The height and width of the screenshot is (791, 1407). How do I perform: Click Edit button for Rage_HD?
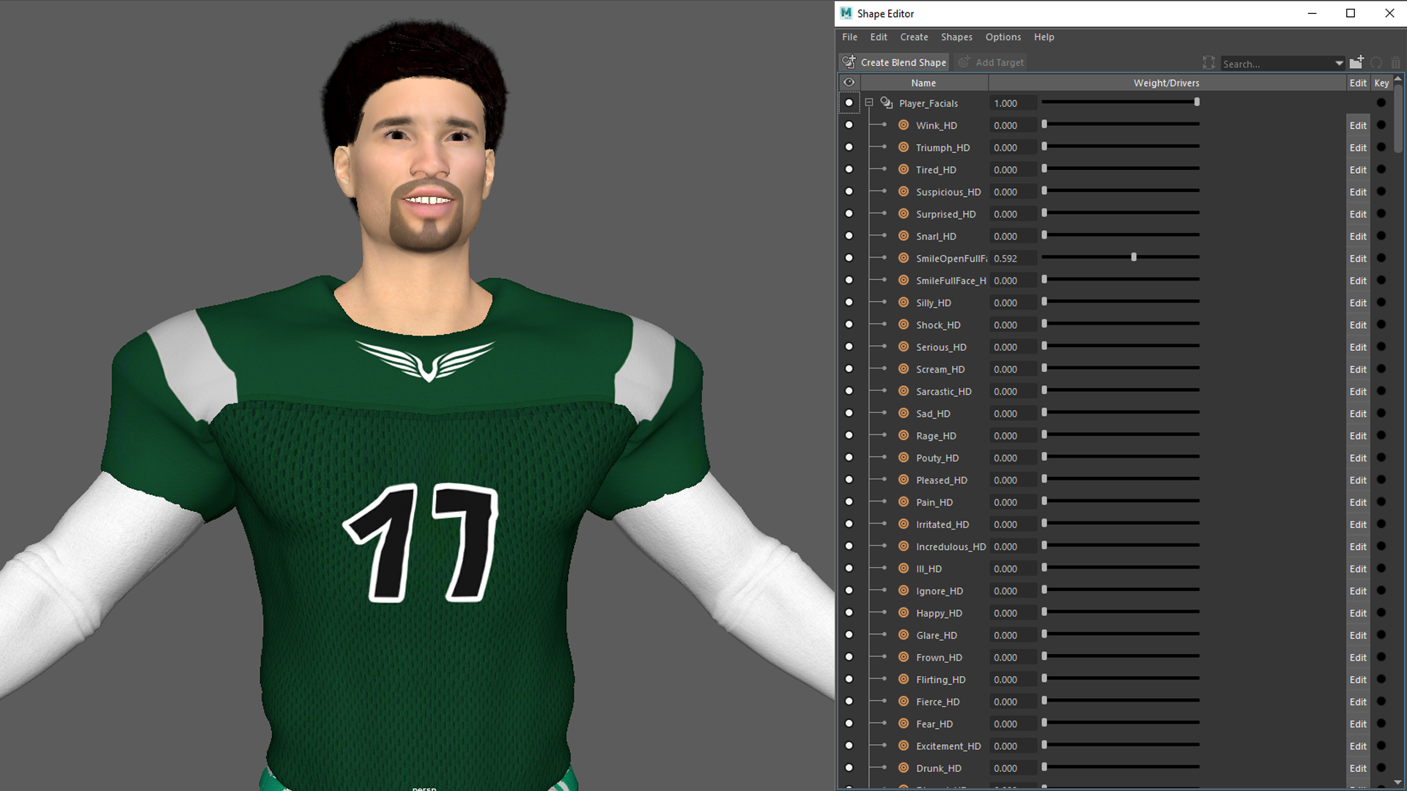coord(1357,436)
